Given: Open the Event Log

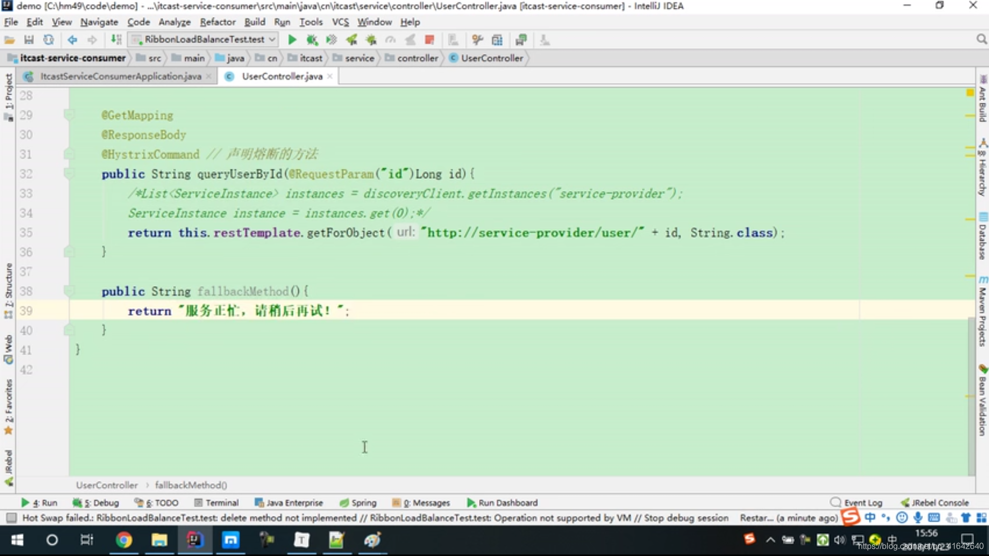Looking at the screenshot, I should pyautogui.click(x=857, y=502).
